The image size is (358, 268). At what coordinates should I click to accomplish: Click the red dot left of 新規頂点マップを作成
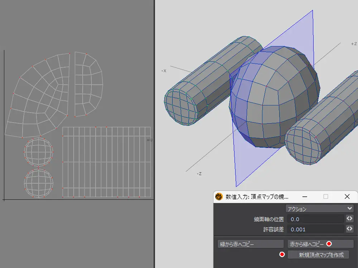[x=282, y=254]
